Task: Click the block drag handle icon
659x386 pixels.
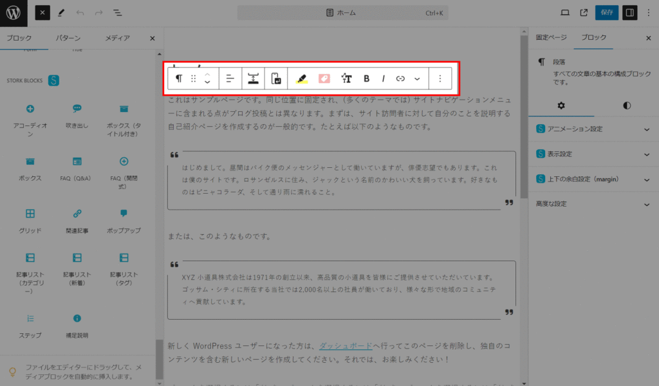Action: (193, 78)
